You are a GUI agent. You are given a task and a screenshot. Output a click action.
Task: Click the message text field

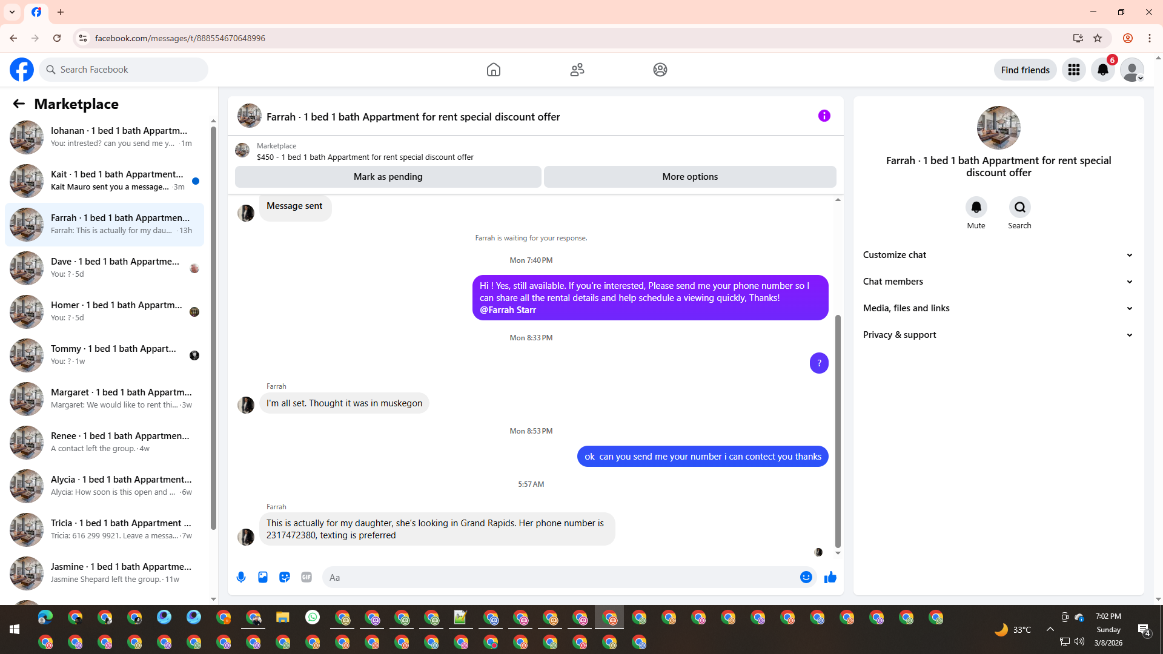[x=560, y=577]
